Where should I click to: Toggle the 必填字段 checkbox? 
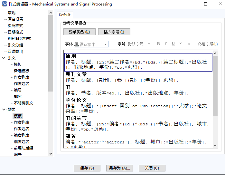click(195, 44)
